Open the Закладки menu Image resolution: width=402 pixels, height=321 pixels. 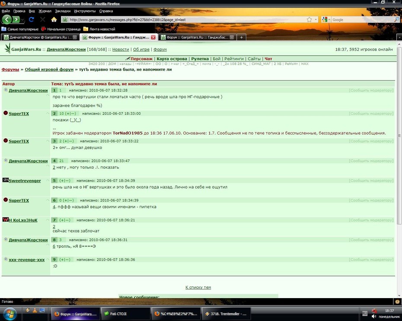63,11
